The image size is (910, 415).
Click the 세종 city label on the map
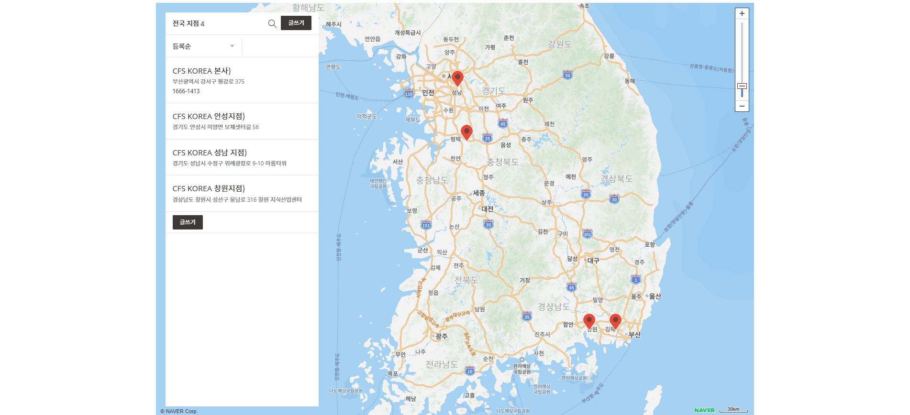(x=479, y=193)
